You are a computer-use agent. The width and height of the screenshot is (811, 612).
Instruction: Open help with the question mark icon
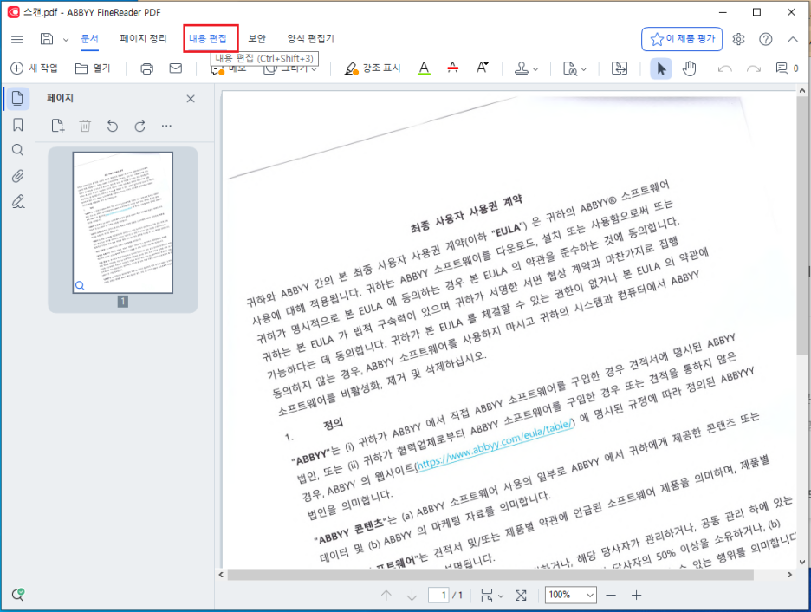click(x=765, y=39)
